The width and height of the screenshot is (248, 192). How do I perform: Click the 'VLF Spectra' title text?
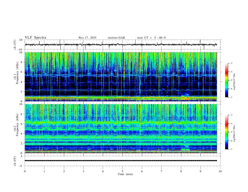pyautogui.click(x=35, y=38)
